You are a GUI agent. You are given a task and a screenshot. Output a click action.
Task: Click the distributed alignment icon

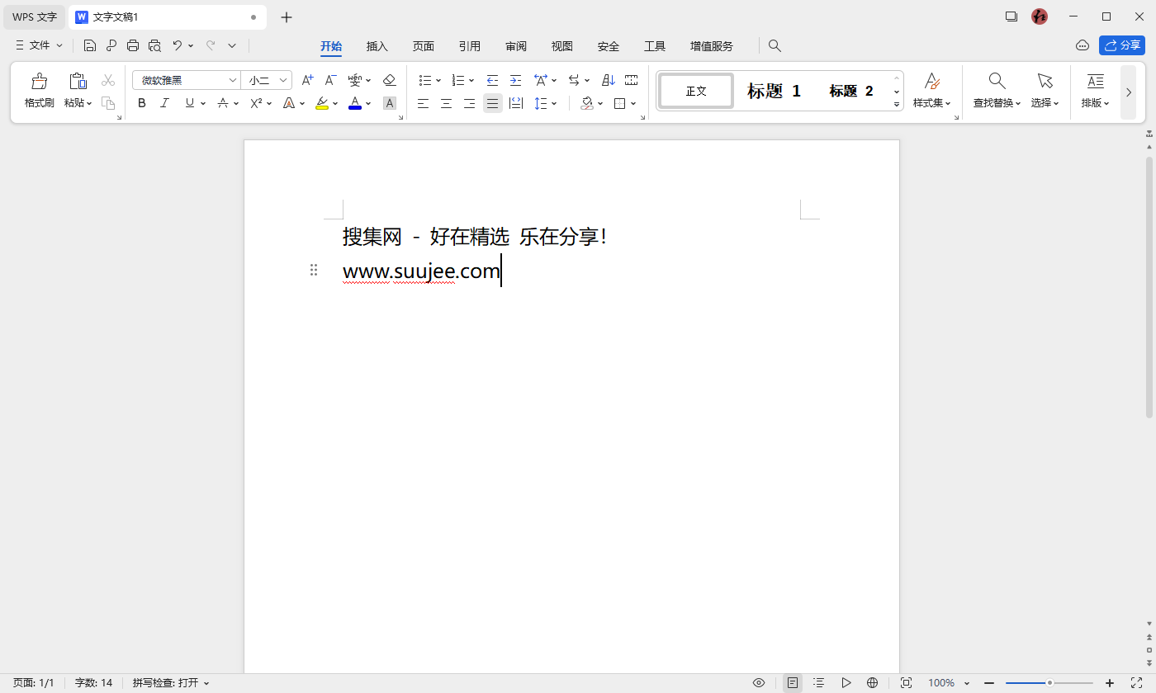516,103
